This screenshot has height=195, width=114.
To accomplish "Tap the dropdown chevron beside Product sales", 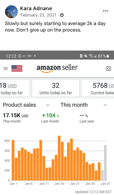I will [48, 105].
